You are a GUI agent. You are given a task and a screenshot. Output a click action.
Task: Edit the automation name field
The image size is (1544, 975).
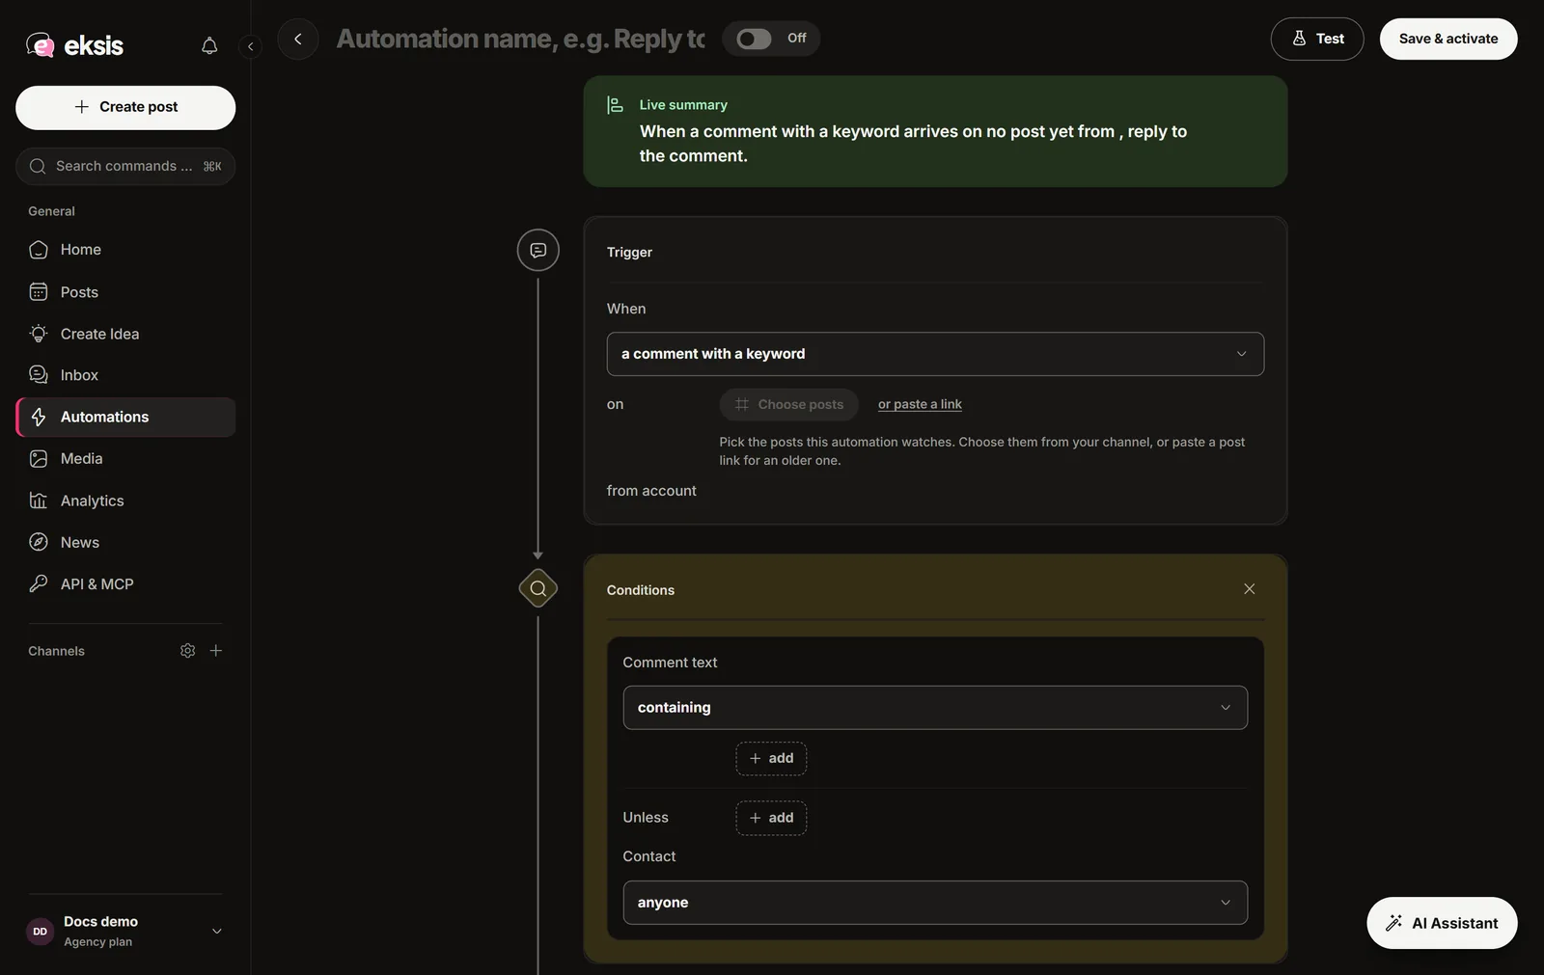tap(521, 39)
